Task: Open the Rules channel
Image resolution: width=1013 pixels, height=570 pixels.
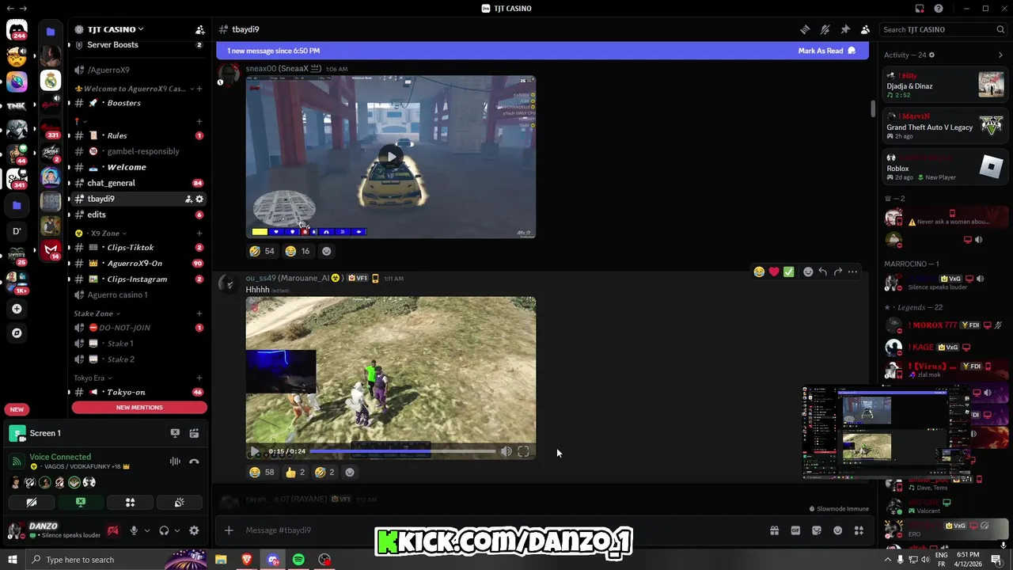Action: click(x=138, y=135)
